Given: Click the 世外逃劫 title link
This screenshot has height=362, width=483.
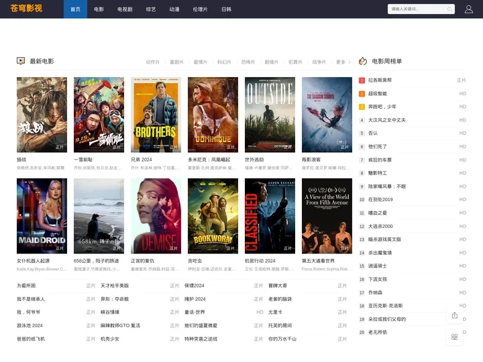Looking at the screenshot, I should tap(254, 160).
